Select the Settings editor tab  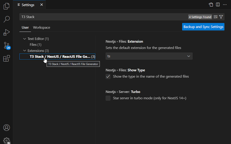[29, 5]
